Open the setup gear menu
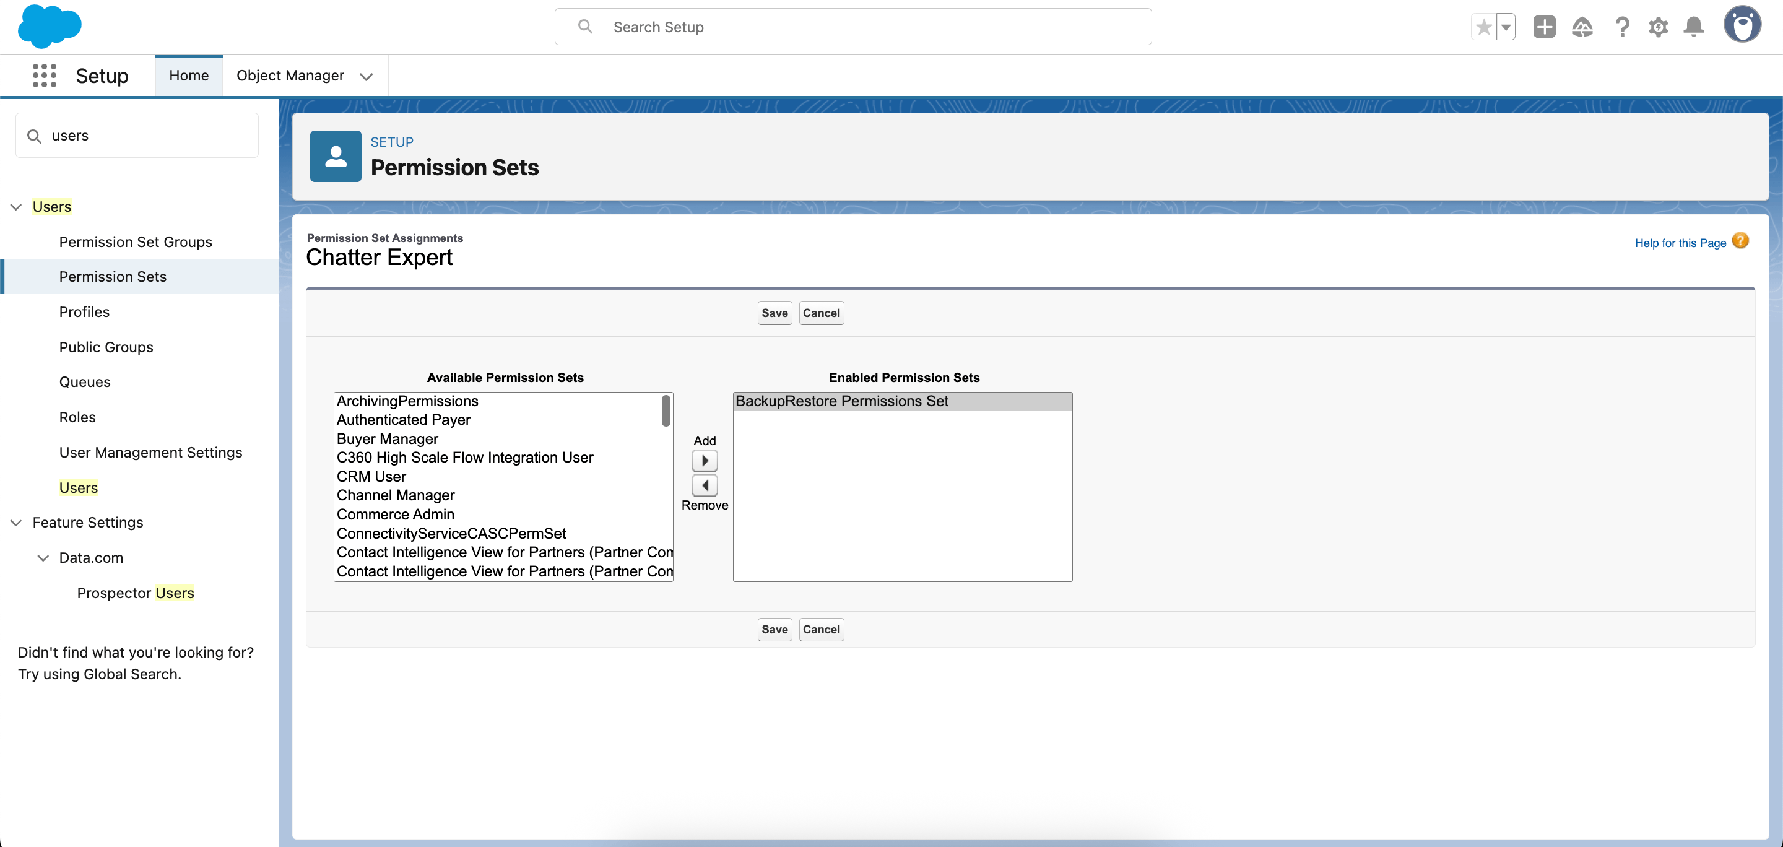 coord(1658,27)
